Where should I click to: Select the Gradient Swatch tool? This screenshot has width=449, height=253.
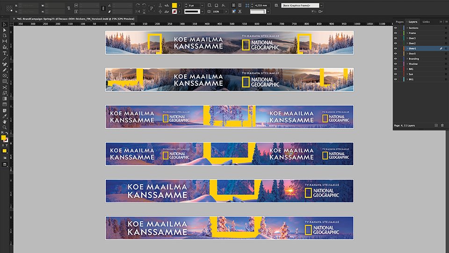coord(5,99)
